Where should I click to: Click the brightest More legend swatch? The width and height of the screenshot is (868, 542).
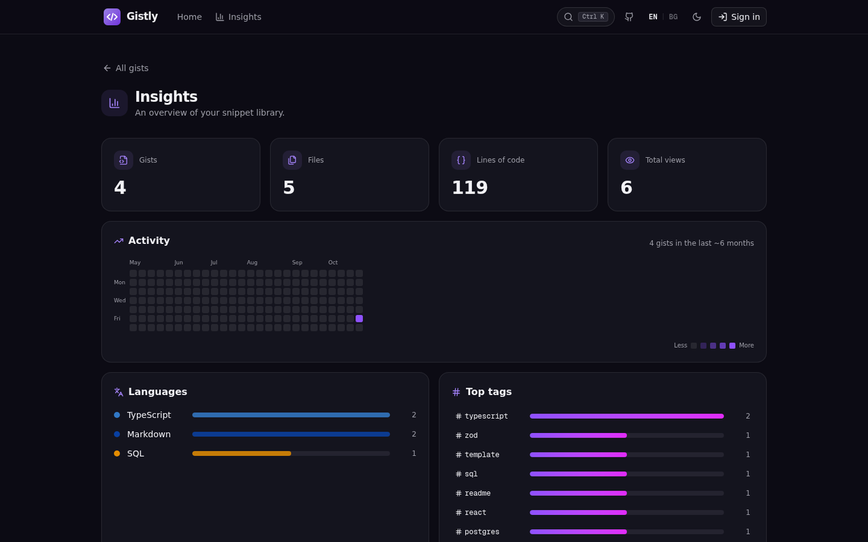[732, 346]
